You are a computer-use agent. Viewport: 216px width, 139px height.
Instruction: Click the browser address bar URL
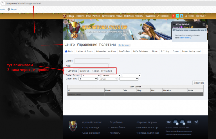pyautogui.click(x=24, y=3)
